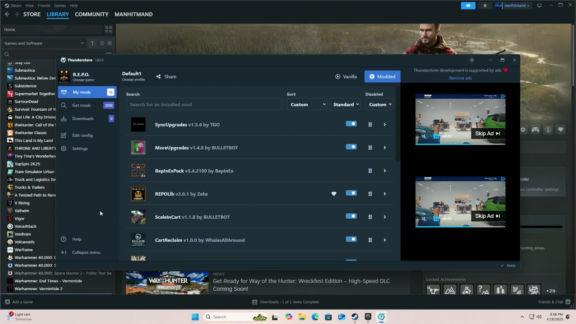Open Steam announcements megaphone button
The image size is (576, 324).
(468, 5)
